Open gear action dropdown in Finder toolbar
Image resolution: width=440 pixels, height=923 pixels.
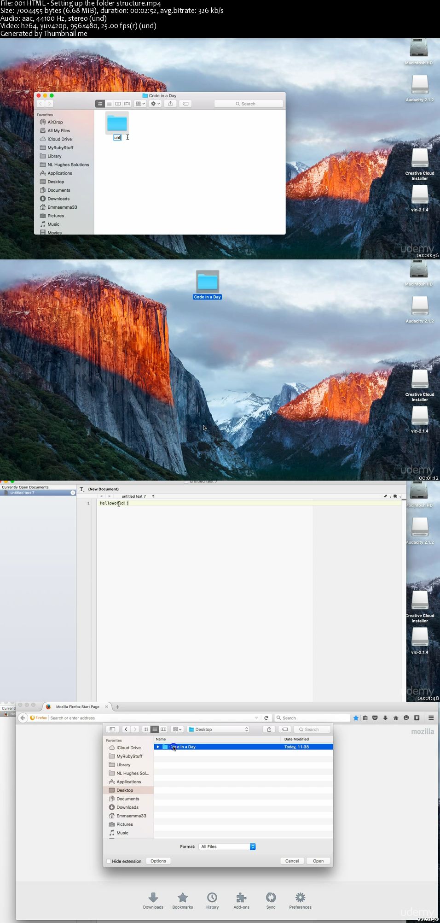tap(156, 104)
